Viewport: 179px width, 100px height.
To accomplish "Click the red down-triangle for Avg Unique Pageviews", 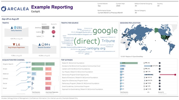I will [14, 44].
